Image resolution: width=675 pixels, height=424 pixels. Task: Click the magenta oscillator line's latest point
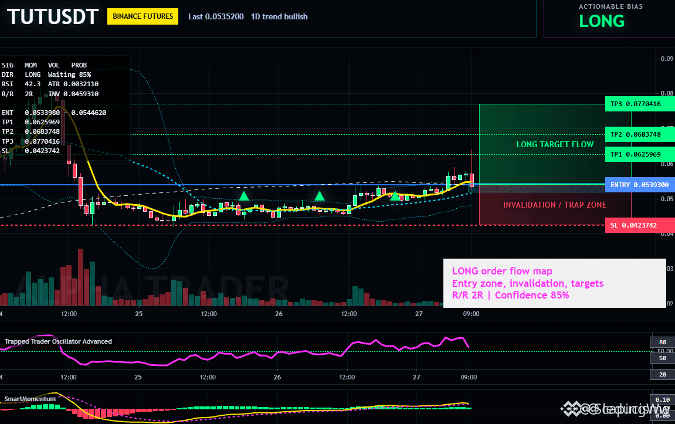pos(468,347)
